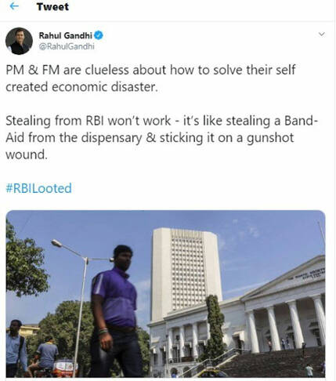Screen dimensions: 336x381
Task: Click the man in light blue shirt
Action: tap(16, 349)
